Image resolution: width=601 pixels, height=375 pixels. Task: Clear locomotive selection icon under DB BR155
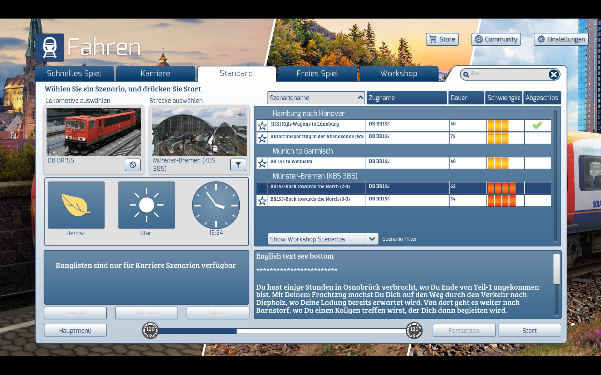(133, 165)
